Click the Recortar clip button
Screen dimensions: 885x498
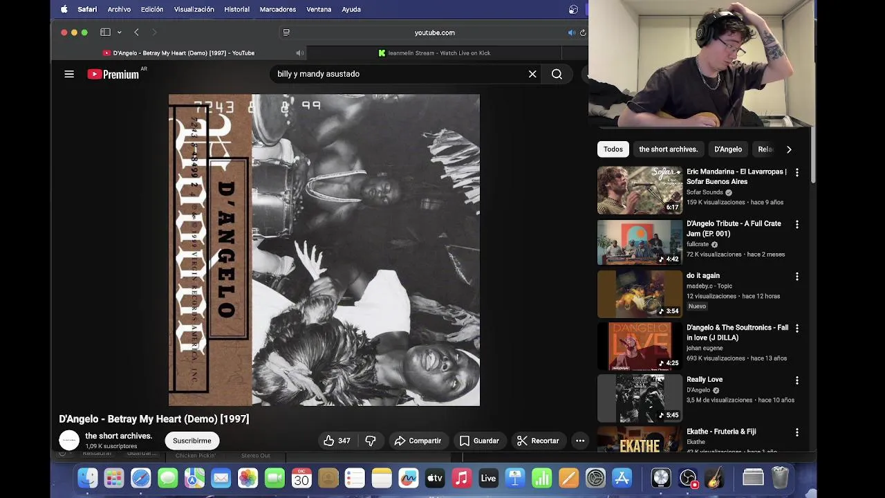[x=538, y=441]
